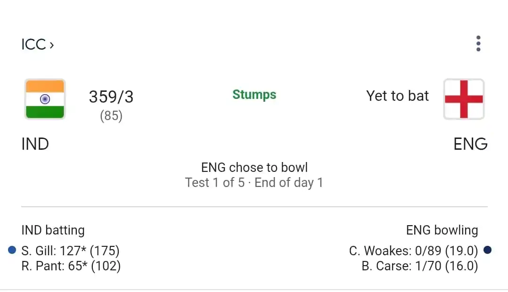
Task: Open 'Test 1 of 5 · End of day 1'
Action: tap(254, 183)
